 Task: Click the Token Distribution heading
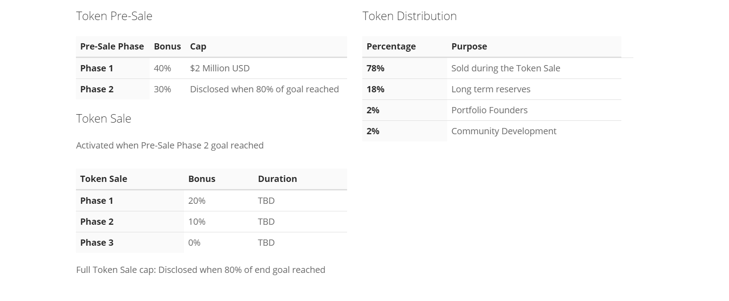(409, 16)
